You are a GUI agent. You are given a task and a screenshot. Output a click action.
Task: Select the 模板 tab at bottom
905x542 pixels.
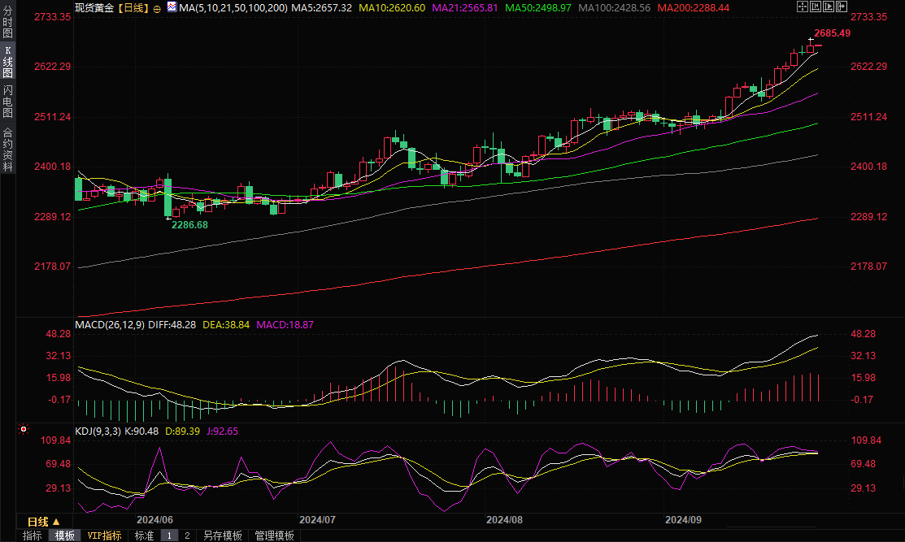click(x=65, y=535)
